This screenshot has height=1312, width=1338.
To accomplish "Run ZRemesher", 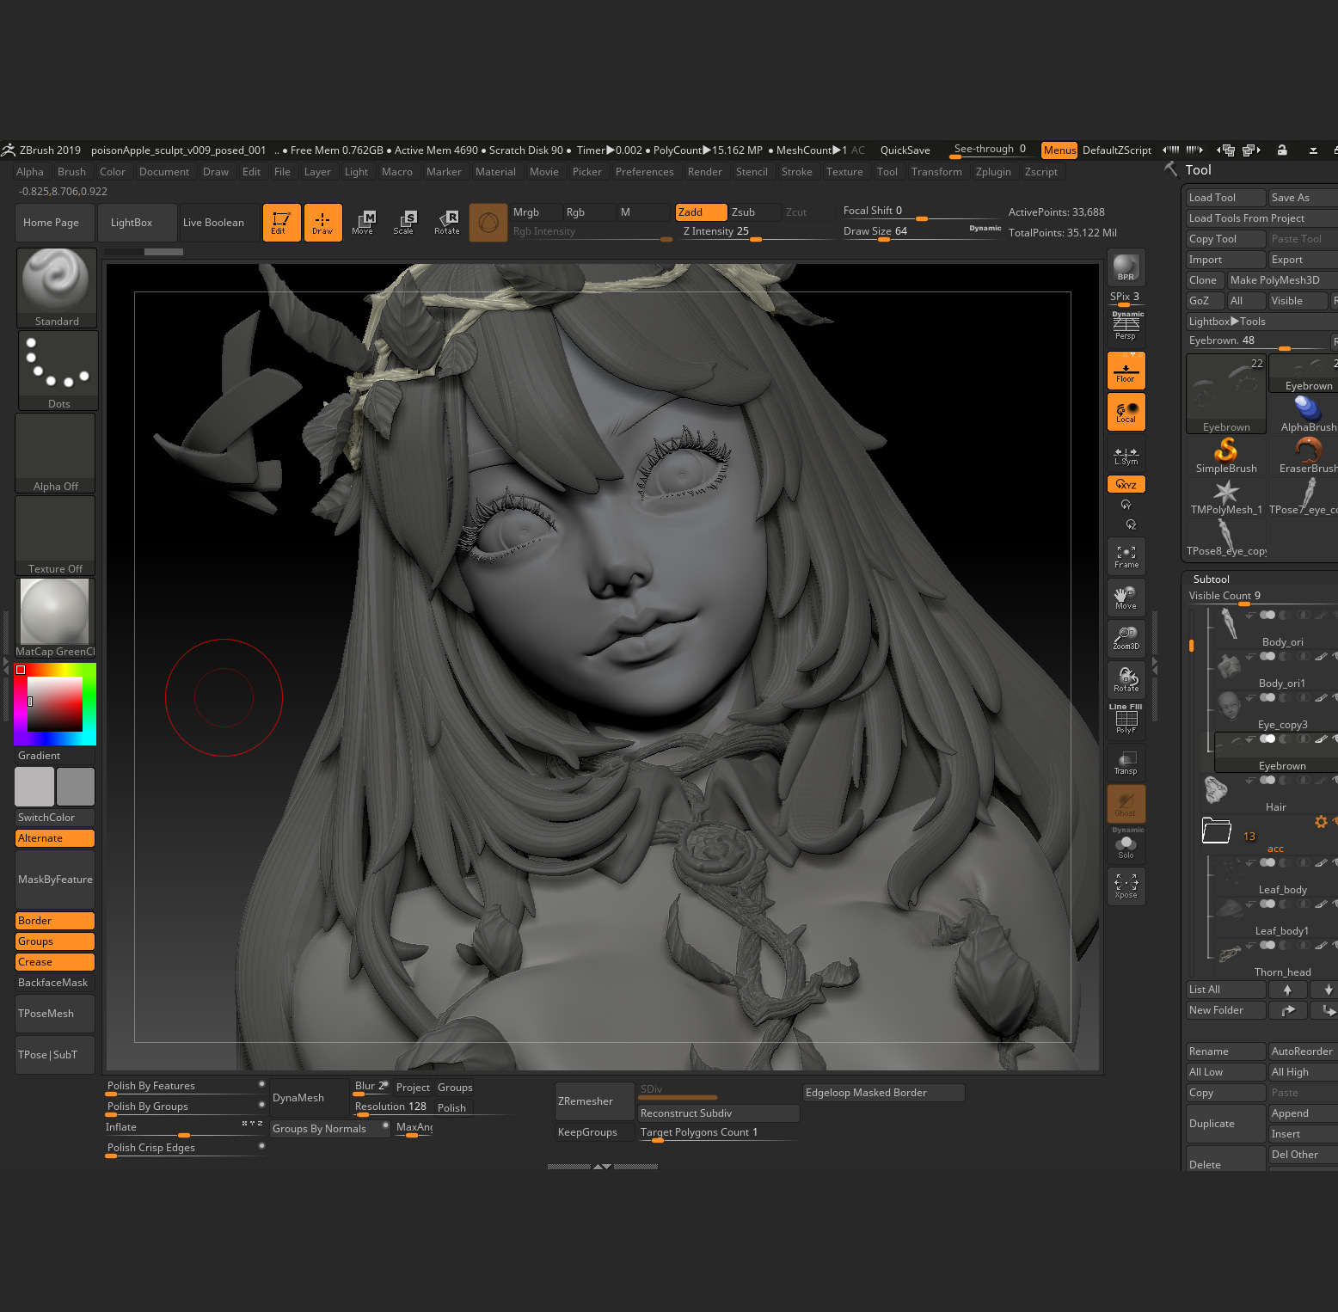I will [595, 1101].
